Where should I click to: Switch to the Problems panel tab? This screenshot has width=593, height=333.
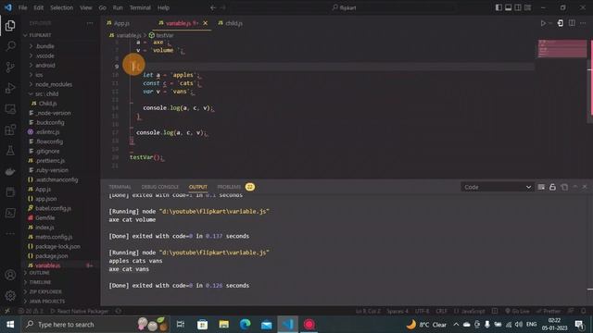coord(229,187)
